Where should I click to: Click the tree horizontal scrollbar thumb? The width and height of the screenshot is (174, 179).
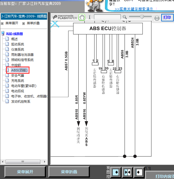click(23, 162)
